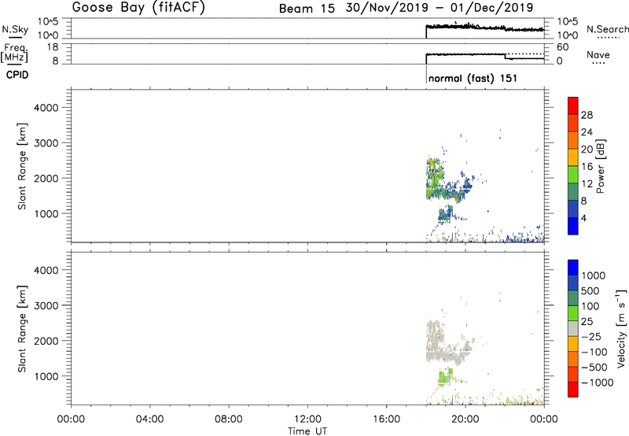Viewport: 629px width, 436px height.
Task: Click the '12:00' time tick label
Action: coord(307,419)
